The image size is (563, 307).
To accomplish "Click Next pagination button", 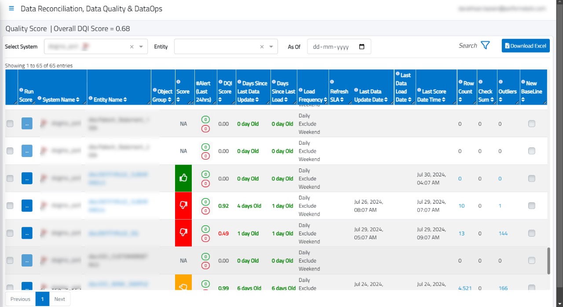I will pos(59,299).
